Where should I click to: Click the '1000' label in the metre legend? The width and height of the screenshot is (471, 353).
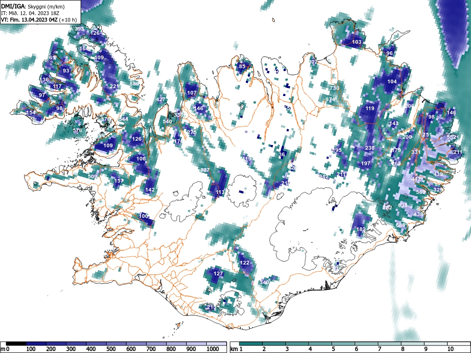coord(213,349)
